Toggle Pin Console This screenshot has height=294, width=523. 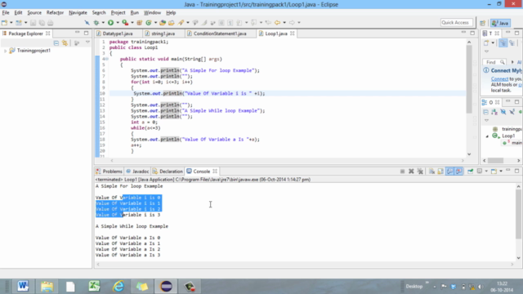pos(471,171)
